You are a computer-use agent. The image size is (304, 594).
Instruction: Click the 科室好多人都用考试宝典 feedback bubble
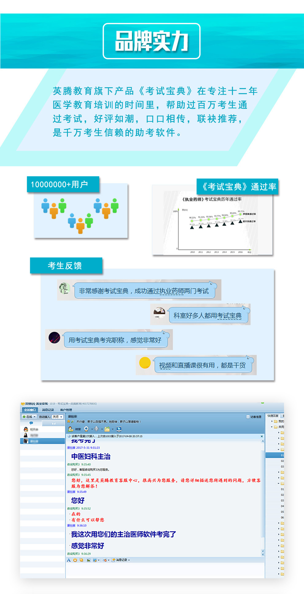(209, 315)
